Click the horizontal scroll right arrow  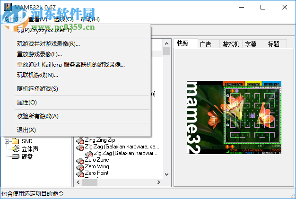159,182
